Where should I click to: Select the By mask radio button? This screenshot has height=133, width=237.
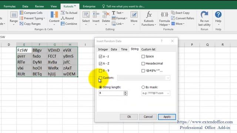tap(143, 87)
